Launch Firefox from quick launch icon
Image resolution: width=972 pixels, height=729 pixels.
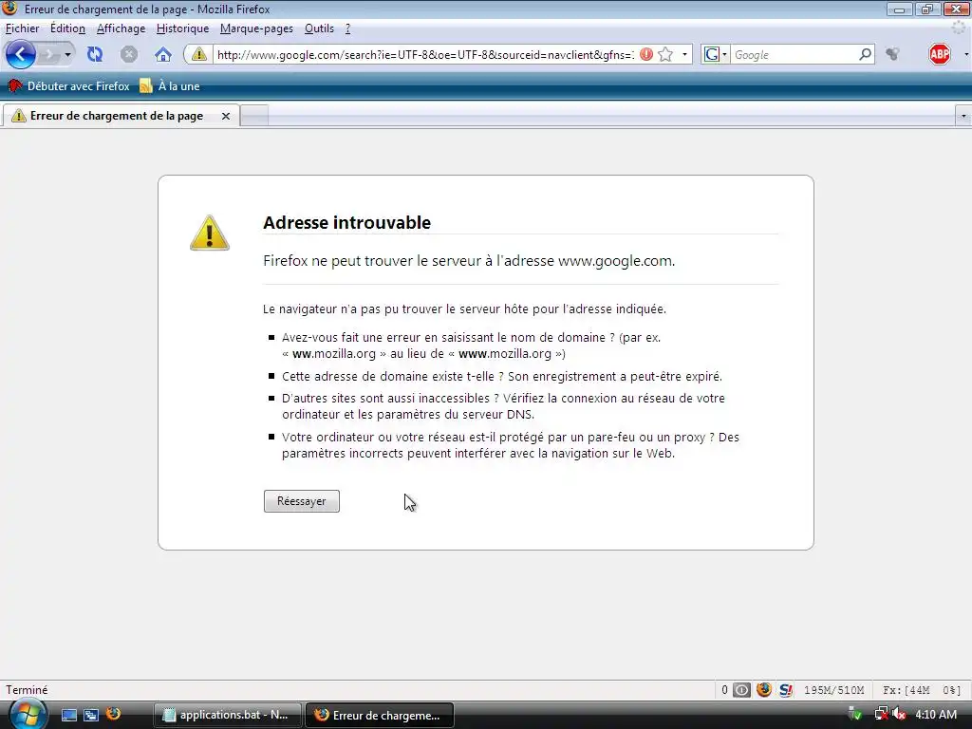click(113, 714)
